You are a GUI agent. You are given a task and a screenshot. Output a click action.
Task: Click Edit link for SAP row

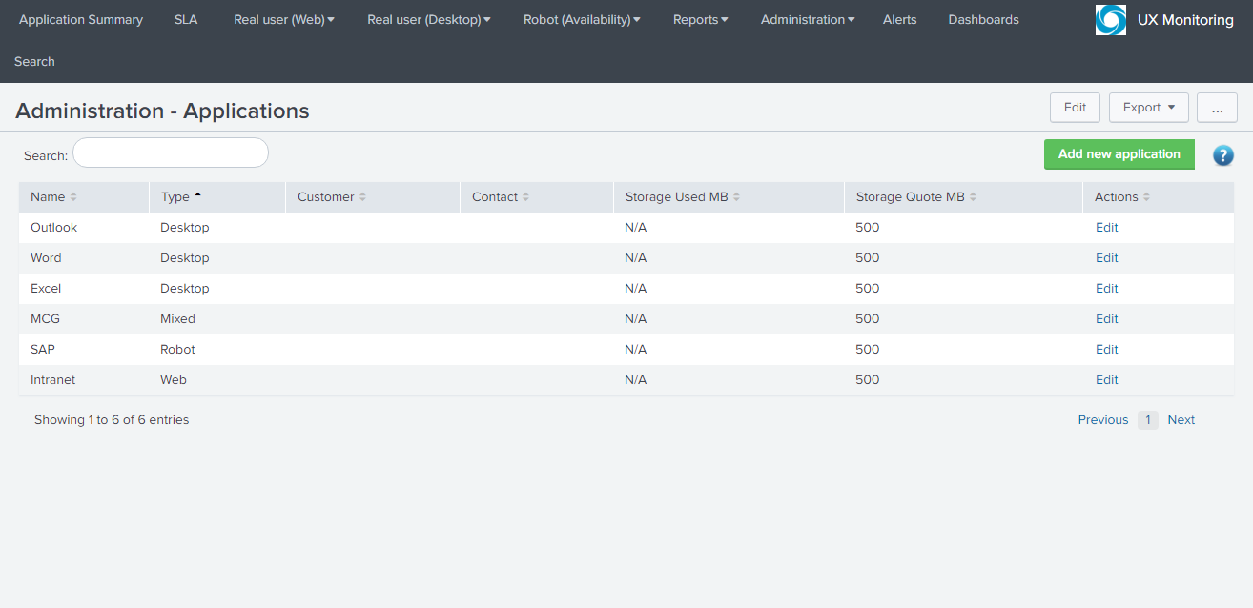1106,350
